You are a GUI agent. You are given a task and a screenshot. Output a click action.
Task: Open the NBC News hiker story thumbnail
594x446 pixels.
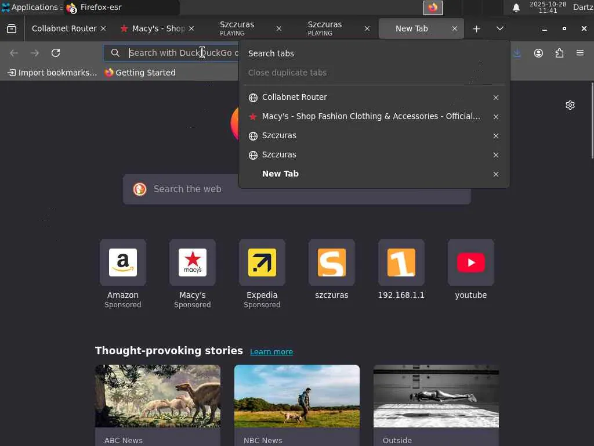click(x=296, y=396)
